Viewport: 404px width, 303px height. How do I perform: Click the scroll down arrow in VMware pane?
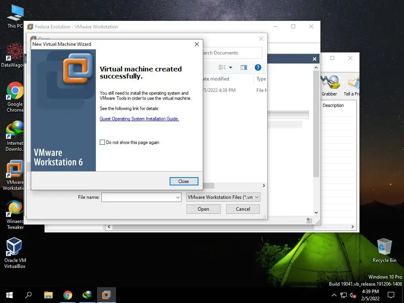316,213
